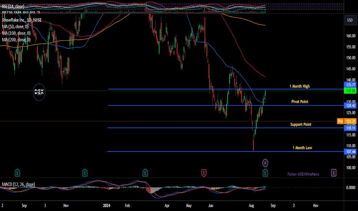
Task: Click the RSI (14, close) indicator legend
Action: click(13, 7)
